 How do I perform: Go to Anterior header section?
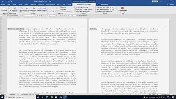(x=63, y=7)
